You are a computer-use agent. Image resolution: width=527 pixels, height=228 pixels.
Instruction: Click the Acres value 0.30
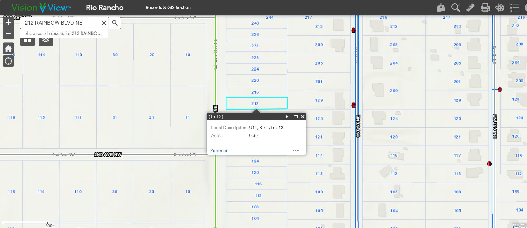tap(253, 135)
